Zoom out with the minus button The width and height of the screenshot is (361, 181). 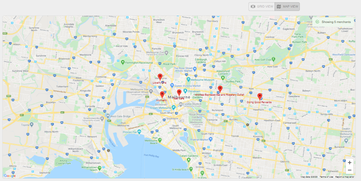(350, 170)
